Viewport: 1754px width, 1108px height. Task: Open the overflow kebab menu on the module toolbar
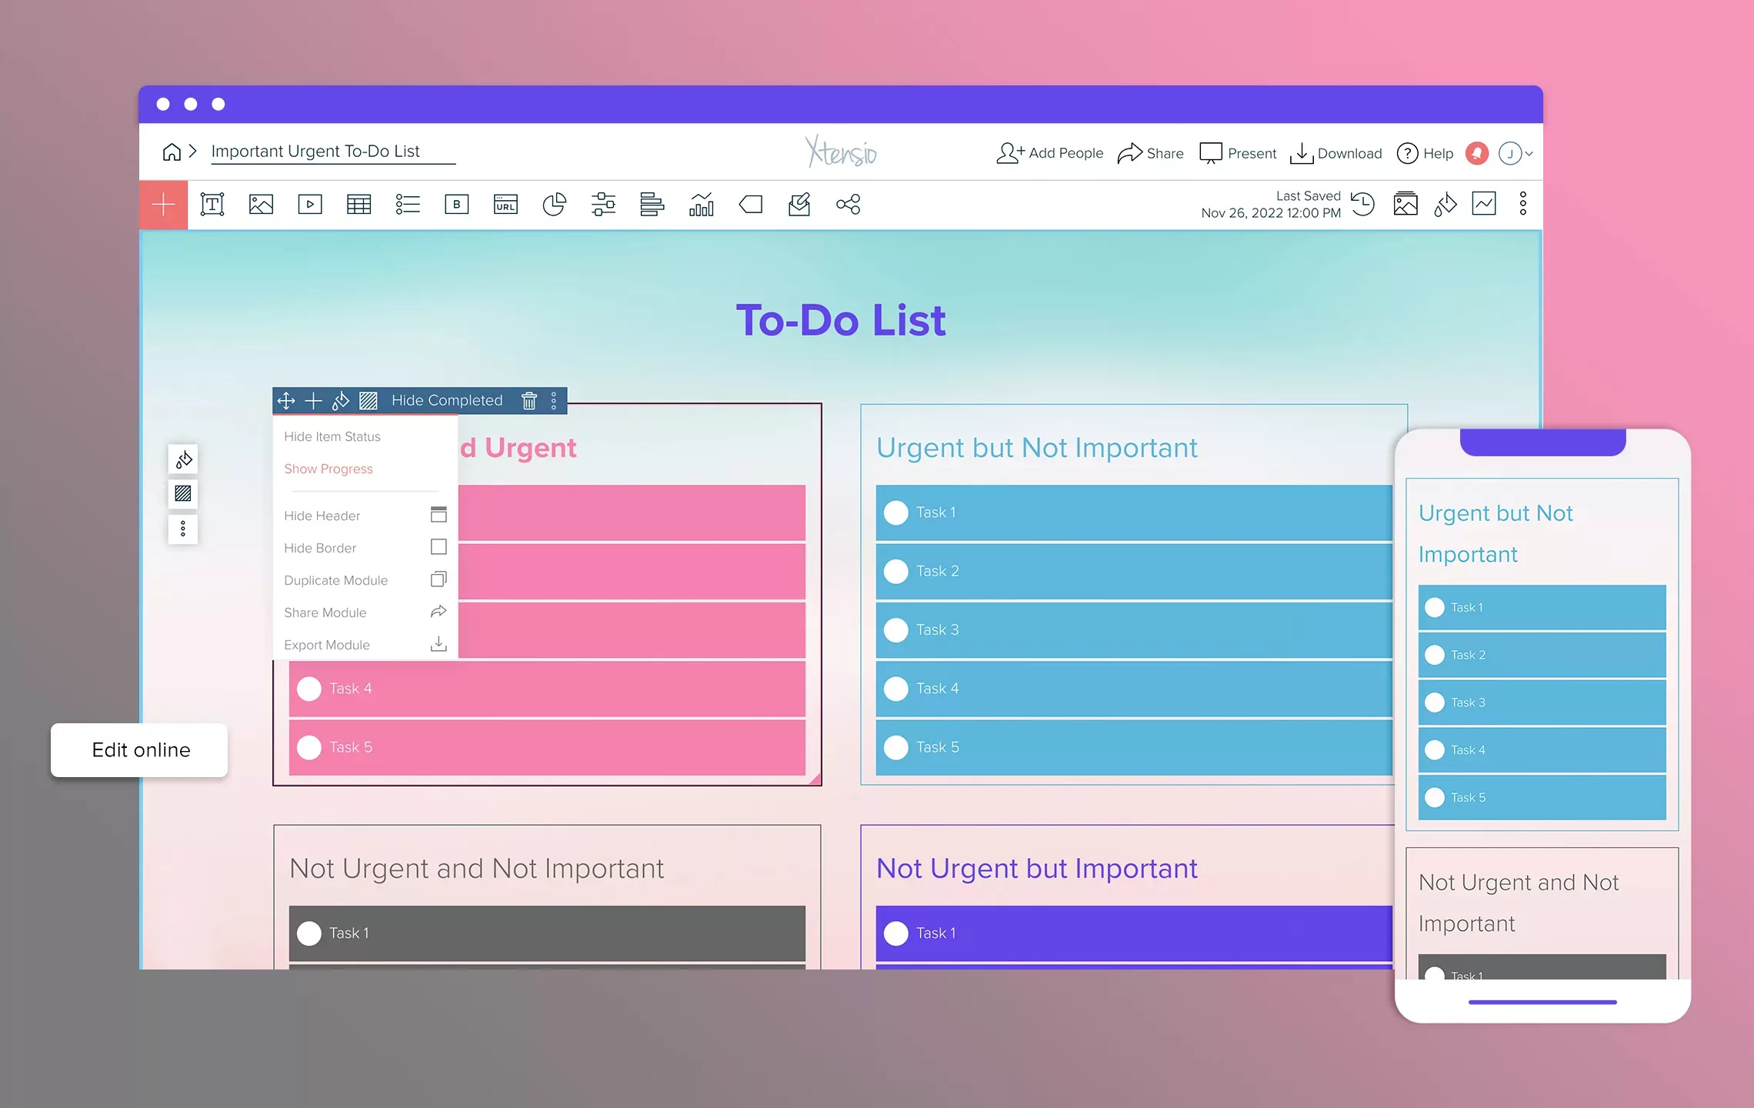coord(553,400)
